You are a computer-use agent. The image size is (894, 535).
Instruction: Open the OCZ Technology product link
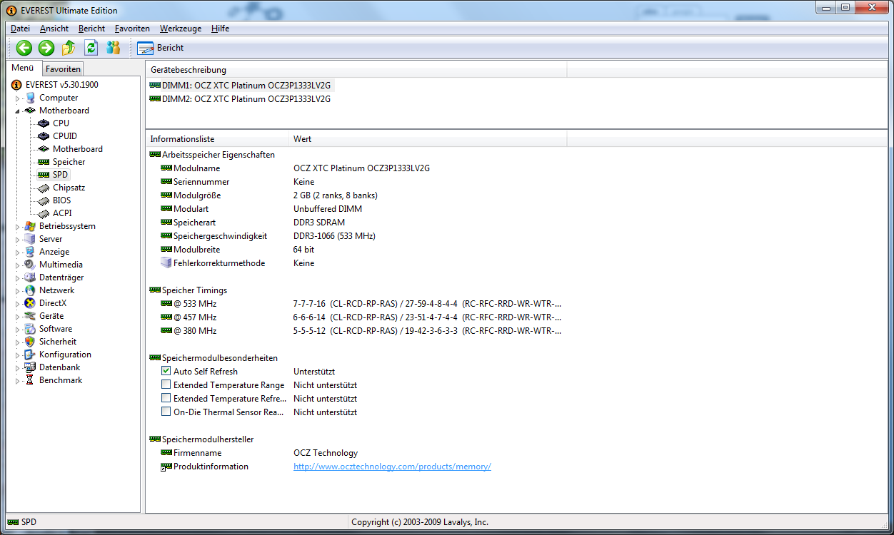pos(392,467)
